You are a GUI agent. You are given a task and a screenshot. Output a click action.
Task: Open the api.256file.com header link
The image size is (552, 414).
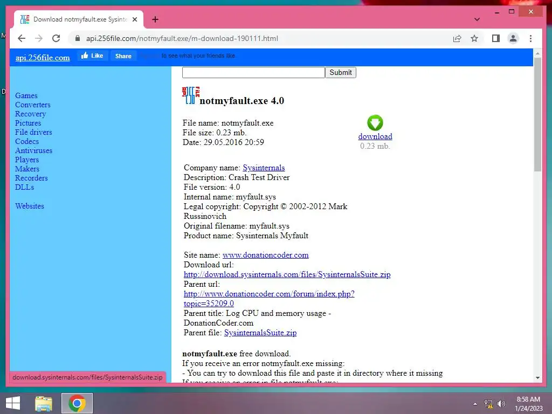click(43, 58)
